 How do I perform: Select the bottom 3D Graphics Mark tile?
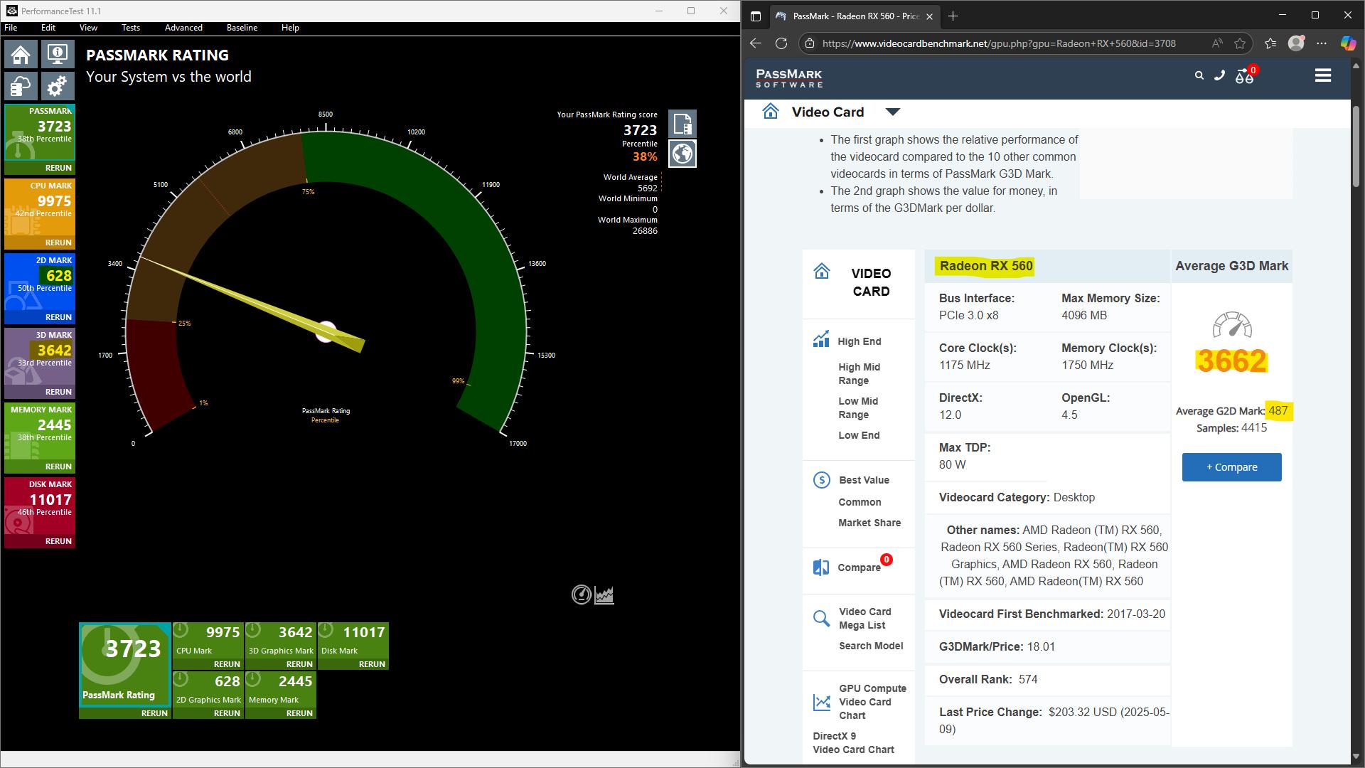281,646
